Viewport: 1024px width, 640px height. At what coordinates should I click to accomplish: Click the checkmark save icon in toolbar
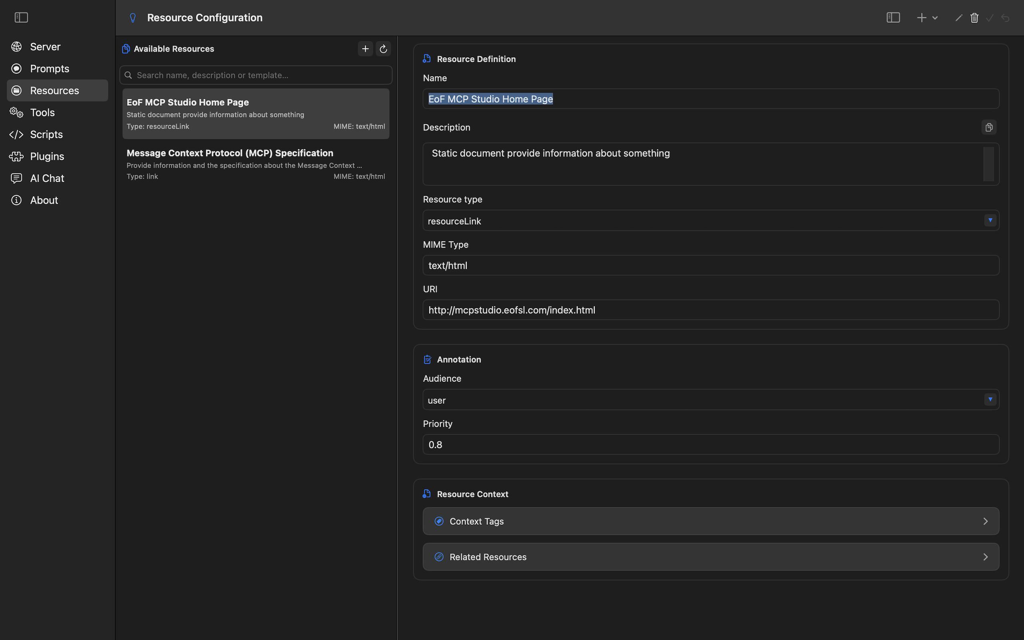click(990, 18)
